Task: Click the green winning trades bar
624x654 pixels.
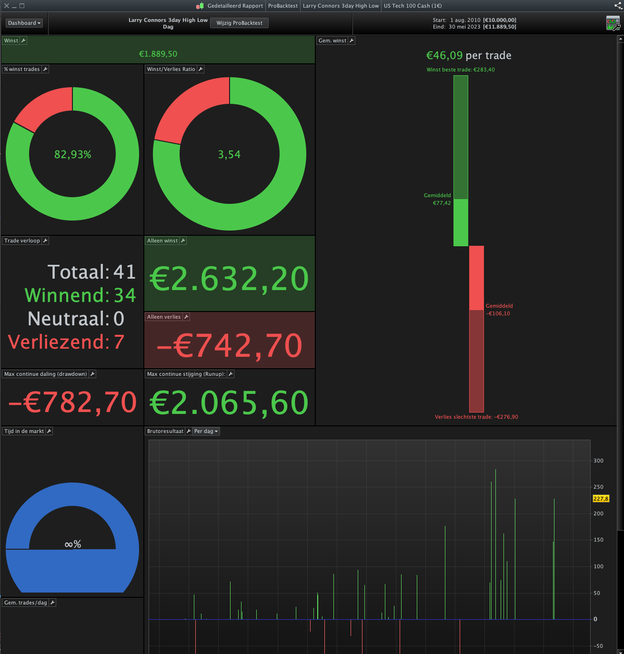Action: click(461, 161)
